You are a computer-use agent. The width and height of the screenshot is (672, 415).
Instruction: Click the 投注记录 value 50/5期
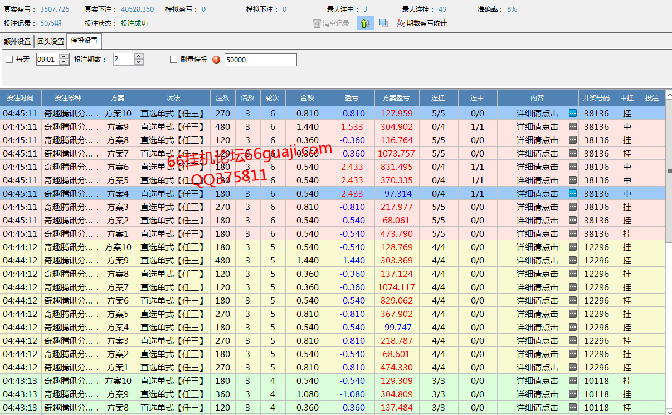[x=51, y=23]
